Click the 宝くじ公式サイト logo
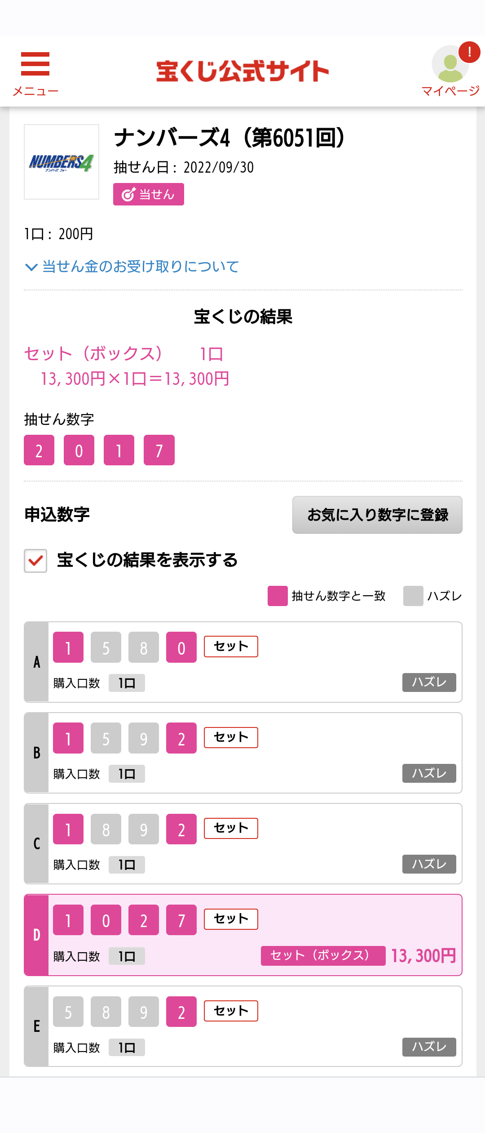Image resolution: width=485 pixels, height=1133 pixels. click(x=242, y=71)
